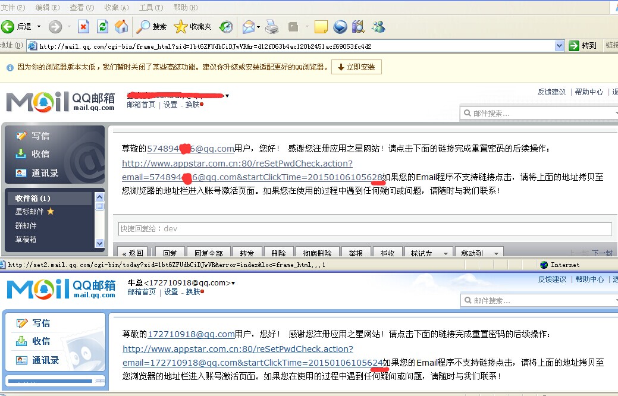Click the folder list scroll up arrow
This screenshot has width=618, height=396.
(x=100, y=197)
